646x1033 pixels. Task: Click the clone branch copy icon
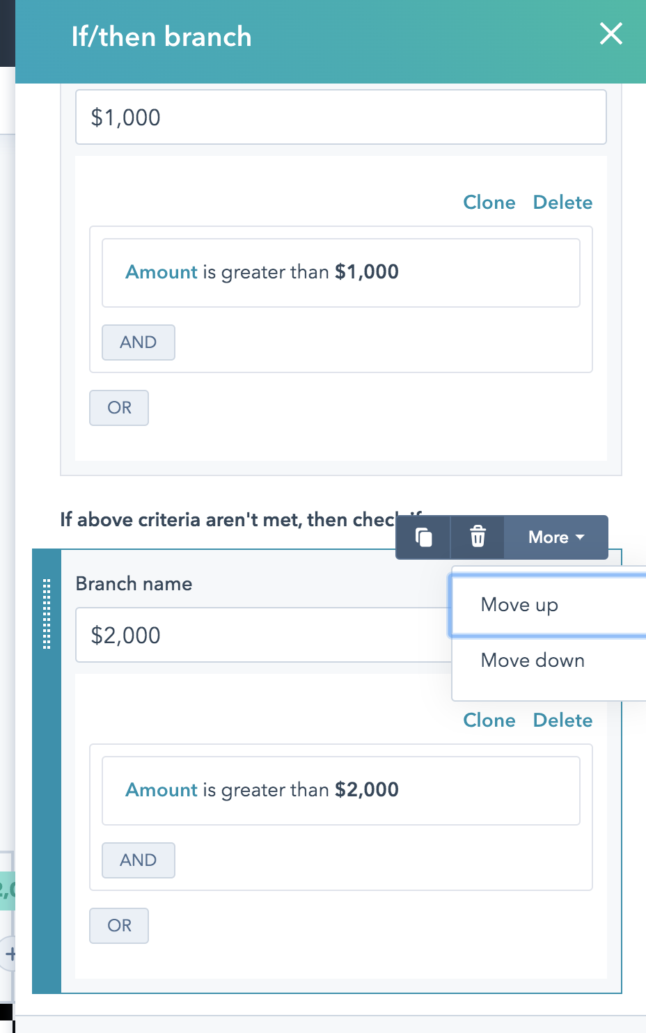[x=423, y=537]
